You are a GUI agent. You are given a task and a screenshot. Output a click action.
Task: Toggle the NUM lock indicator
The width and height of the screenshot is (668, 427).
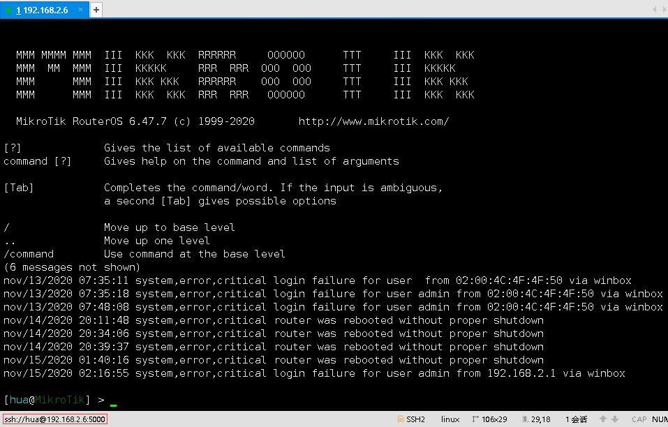click(659, 419)
